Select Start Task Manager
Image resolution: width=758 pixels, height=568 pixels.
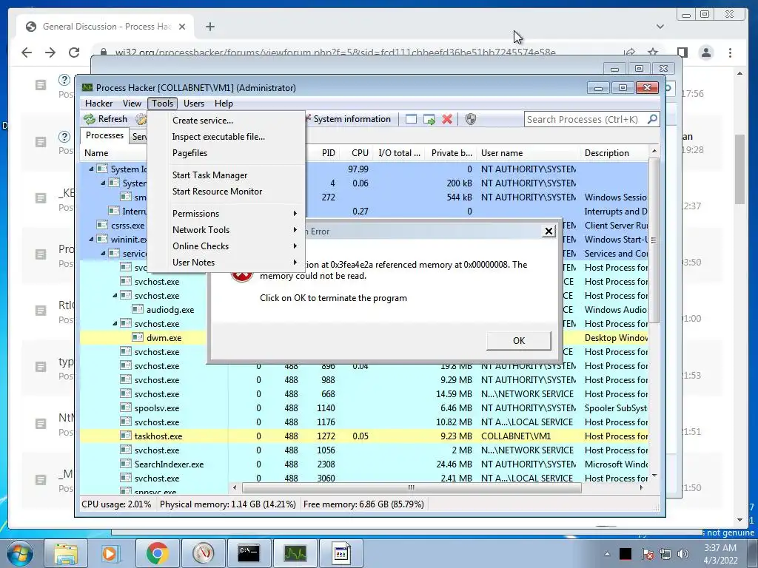(226, 175)
